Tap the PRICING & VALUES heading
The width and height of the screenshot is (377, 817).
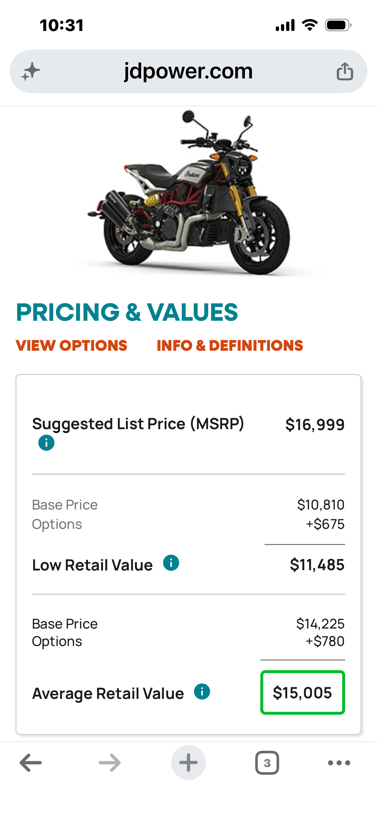click(x=127, y=312)
